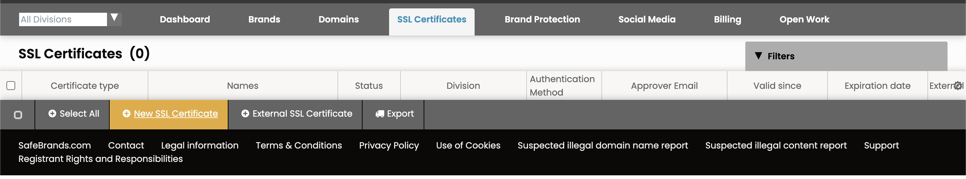Click the plus icon beside Select All

pos(52,113)
